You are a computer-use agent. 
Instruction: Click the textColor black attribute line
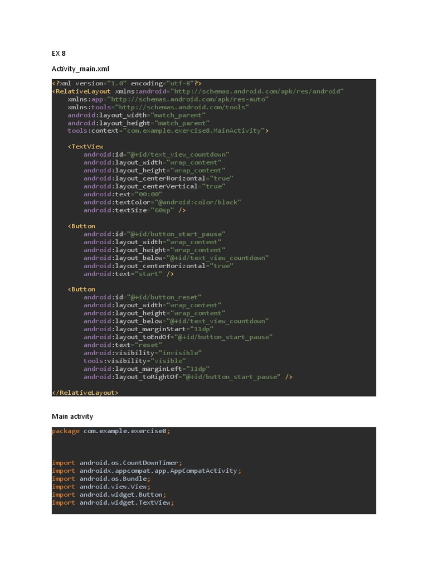click(x=162, y=202)
